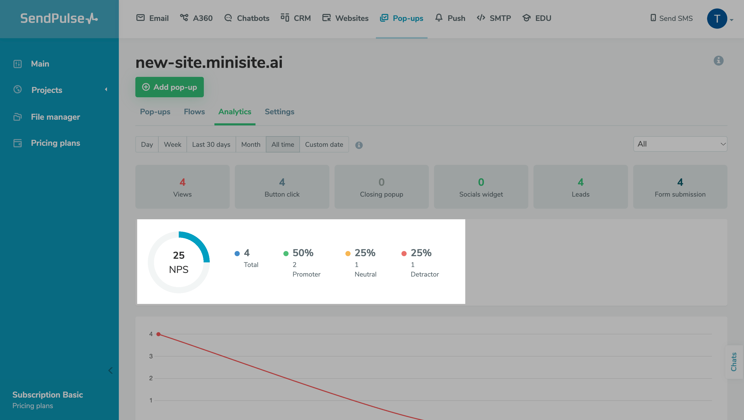Expand the Projects submenu arrow
Screen dimensions: 744x420
106,90
